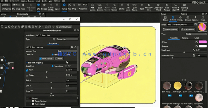Click the Denoise ribbon icon
208x108 pixels.
point(44,7)
